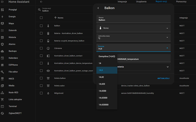Open the Przegląd dashboard icon
This screenshot has width=196, height=122.
2,10
